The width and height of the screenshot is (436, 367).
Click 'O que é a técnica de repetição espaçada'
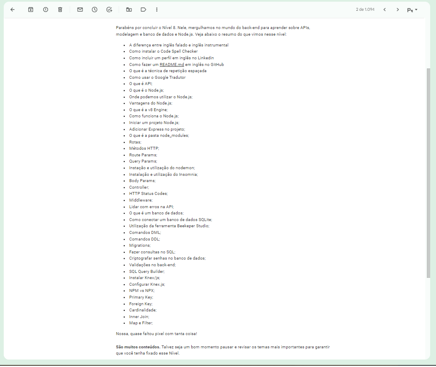tap(168, 71)
